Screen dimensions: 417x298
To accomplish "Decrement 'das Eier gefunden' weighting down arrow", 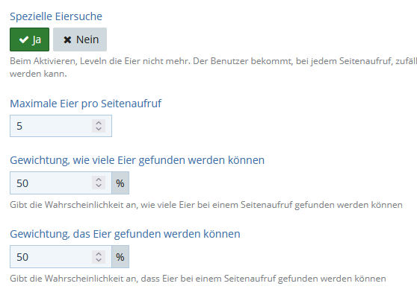I will 99,260.
